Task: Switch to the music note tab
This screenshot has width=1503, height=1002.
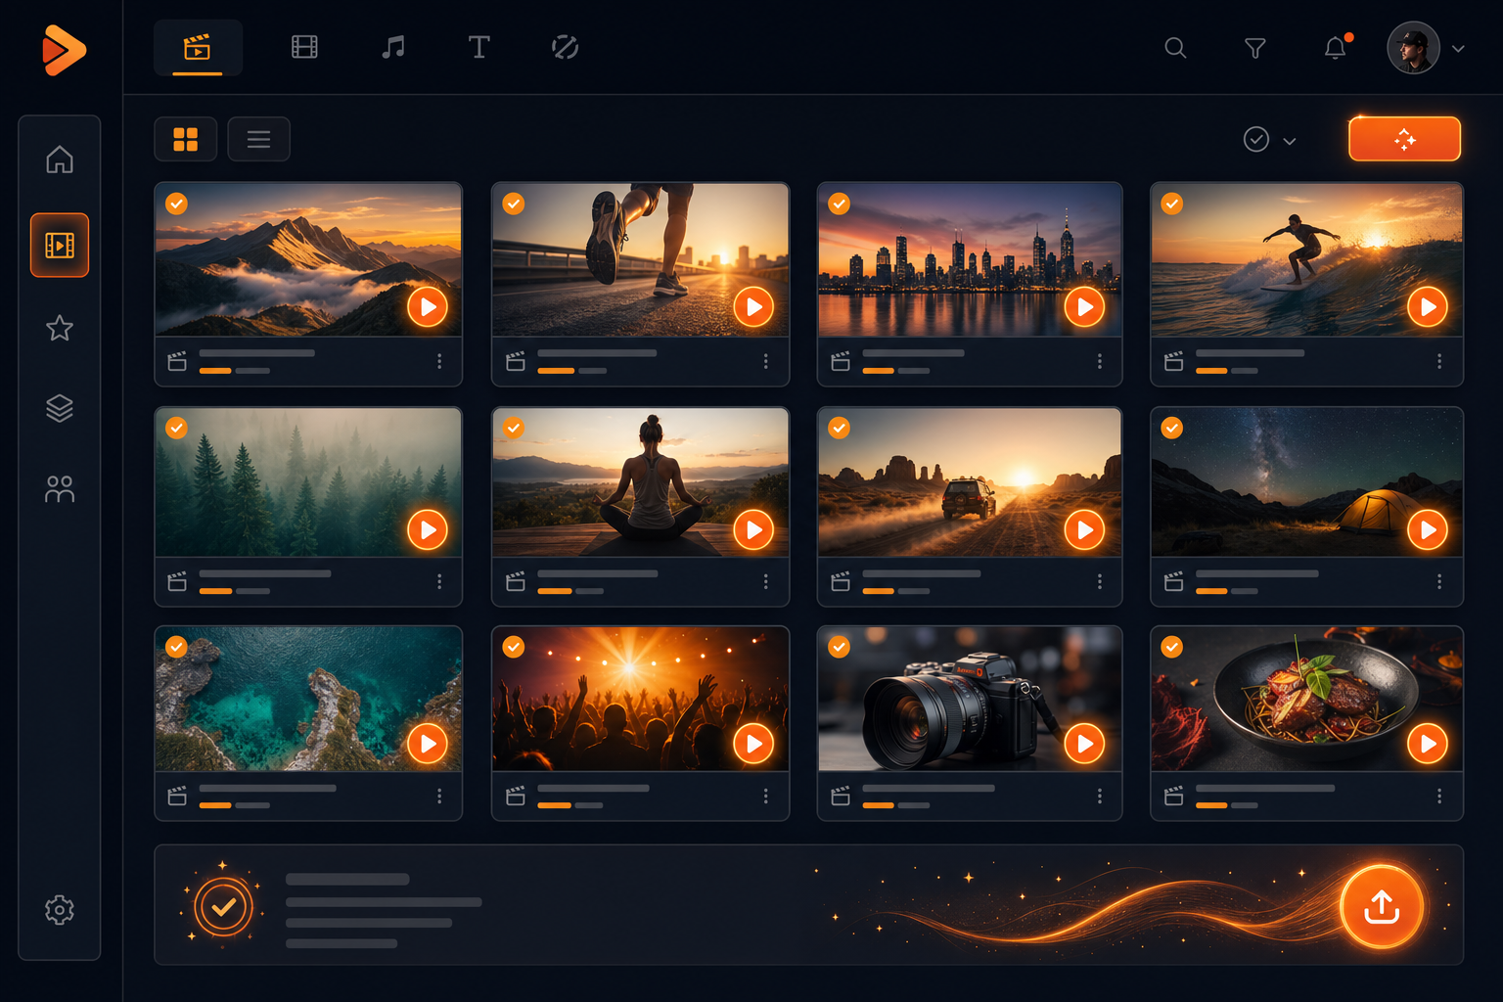Action: pyautogui.click(x=393, y=47)
